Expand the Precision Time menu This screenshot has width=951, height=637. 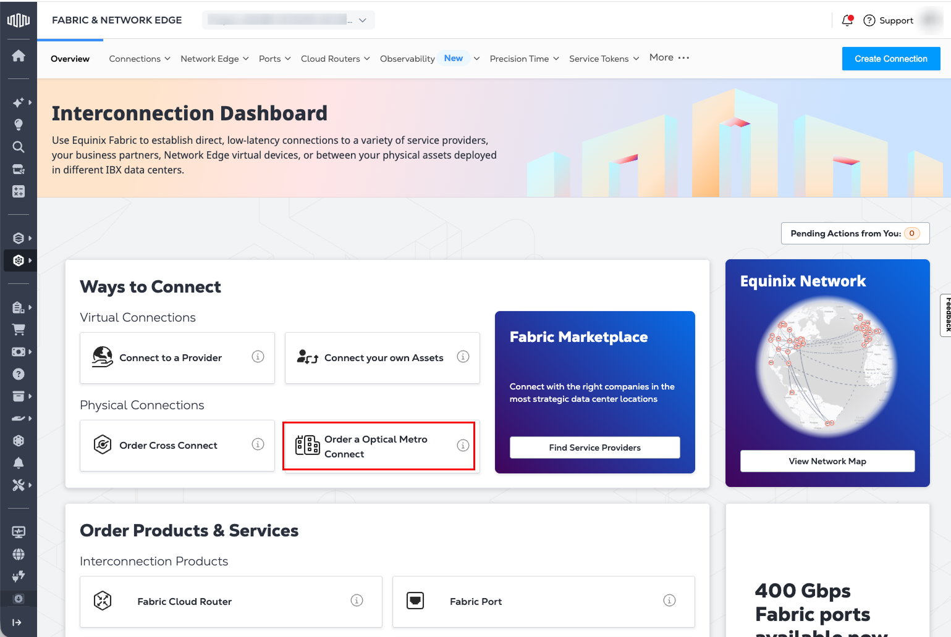click(525, 59)
